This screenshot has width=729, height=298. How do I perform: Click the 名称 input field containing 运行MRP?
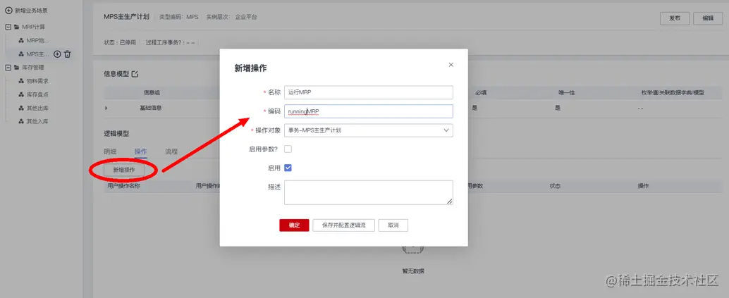coord(369,92)
